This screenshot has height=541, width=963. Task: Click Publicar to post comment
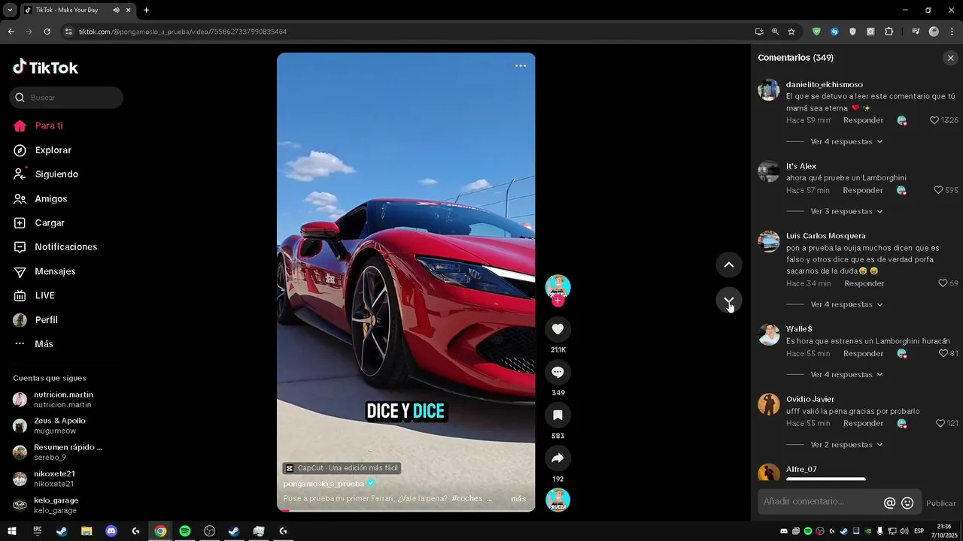940,503
